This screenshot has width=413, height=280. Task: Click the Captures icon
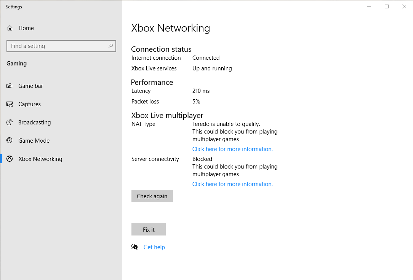click(x=10, y=104)
